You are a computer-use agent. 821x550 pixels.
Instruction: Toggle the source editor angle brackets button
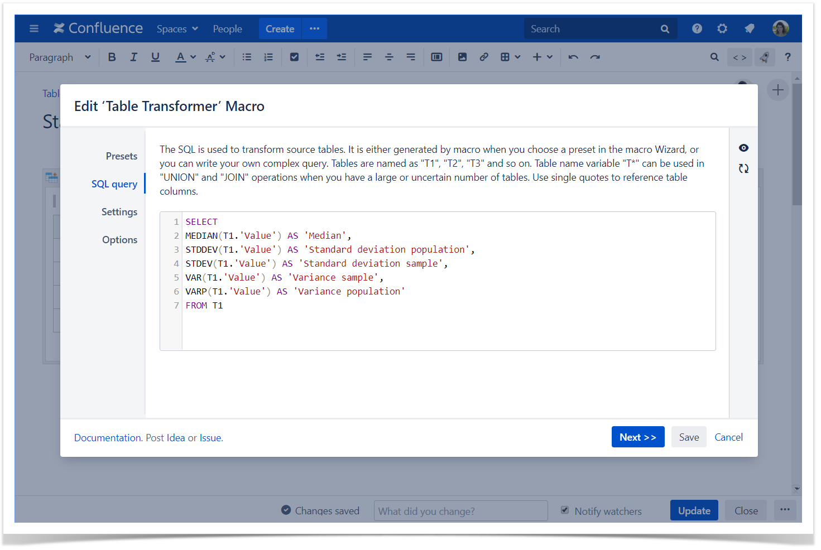click(x=740, y=57)
